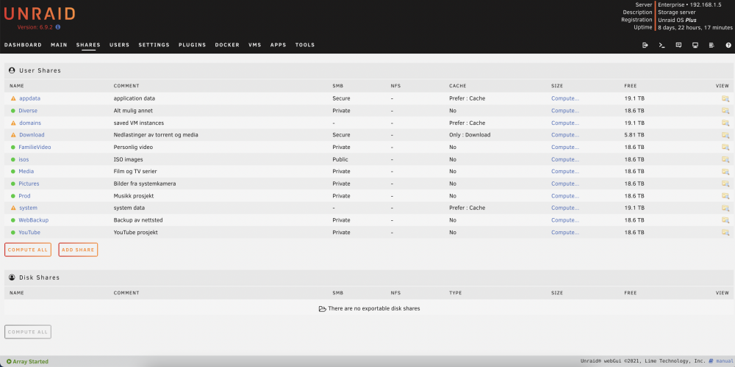This screenshot has height=367, width=735.
Task: Click the Logout icon in header
Action: point(645,46)
